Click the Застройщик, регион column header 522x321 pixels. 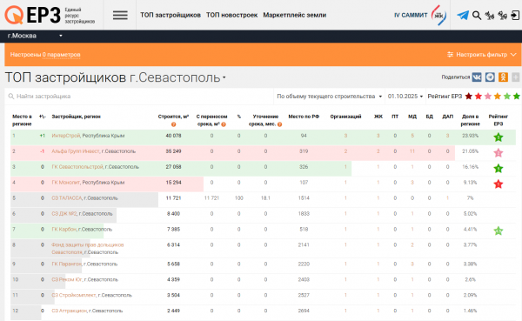(x=76, y=117)
